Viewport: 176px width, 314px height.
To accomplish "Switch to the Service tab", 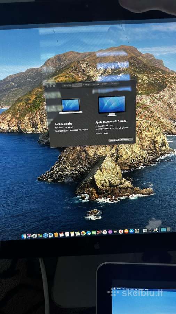I will [x=114, y=83].
